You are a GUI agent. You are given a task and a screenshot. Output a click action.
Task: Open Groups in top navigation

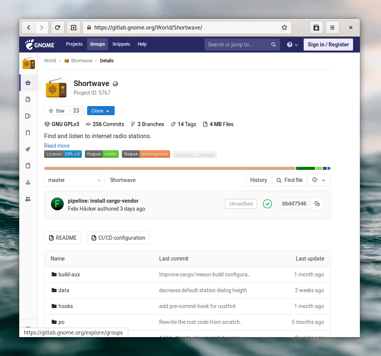[97, 44]
